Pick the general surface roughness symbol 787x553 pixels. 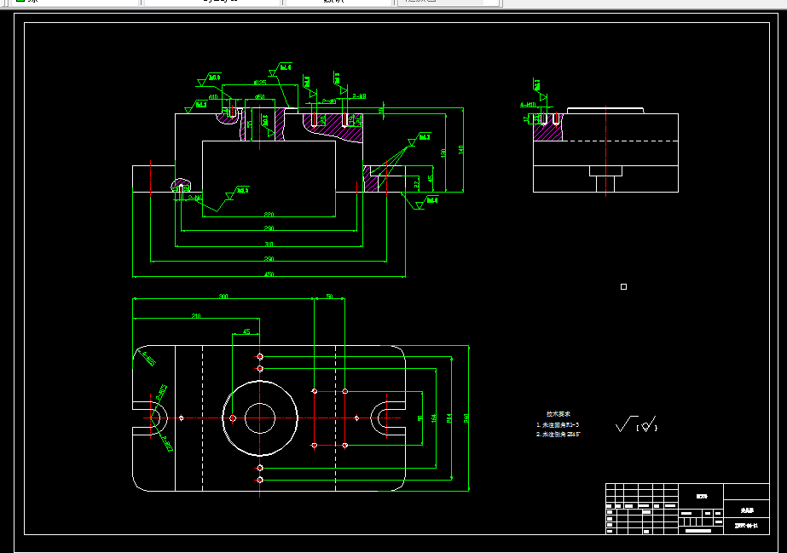626,423
